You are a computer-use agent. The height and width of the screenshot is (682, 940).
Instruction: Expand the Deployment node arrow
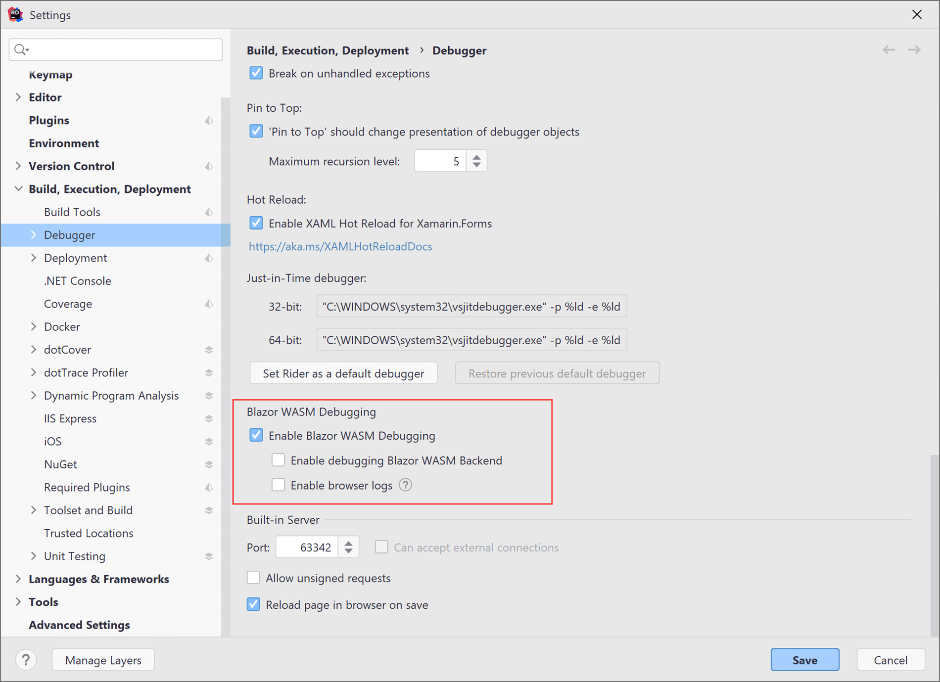click(34, 258)
